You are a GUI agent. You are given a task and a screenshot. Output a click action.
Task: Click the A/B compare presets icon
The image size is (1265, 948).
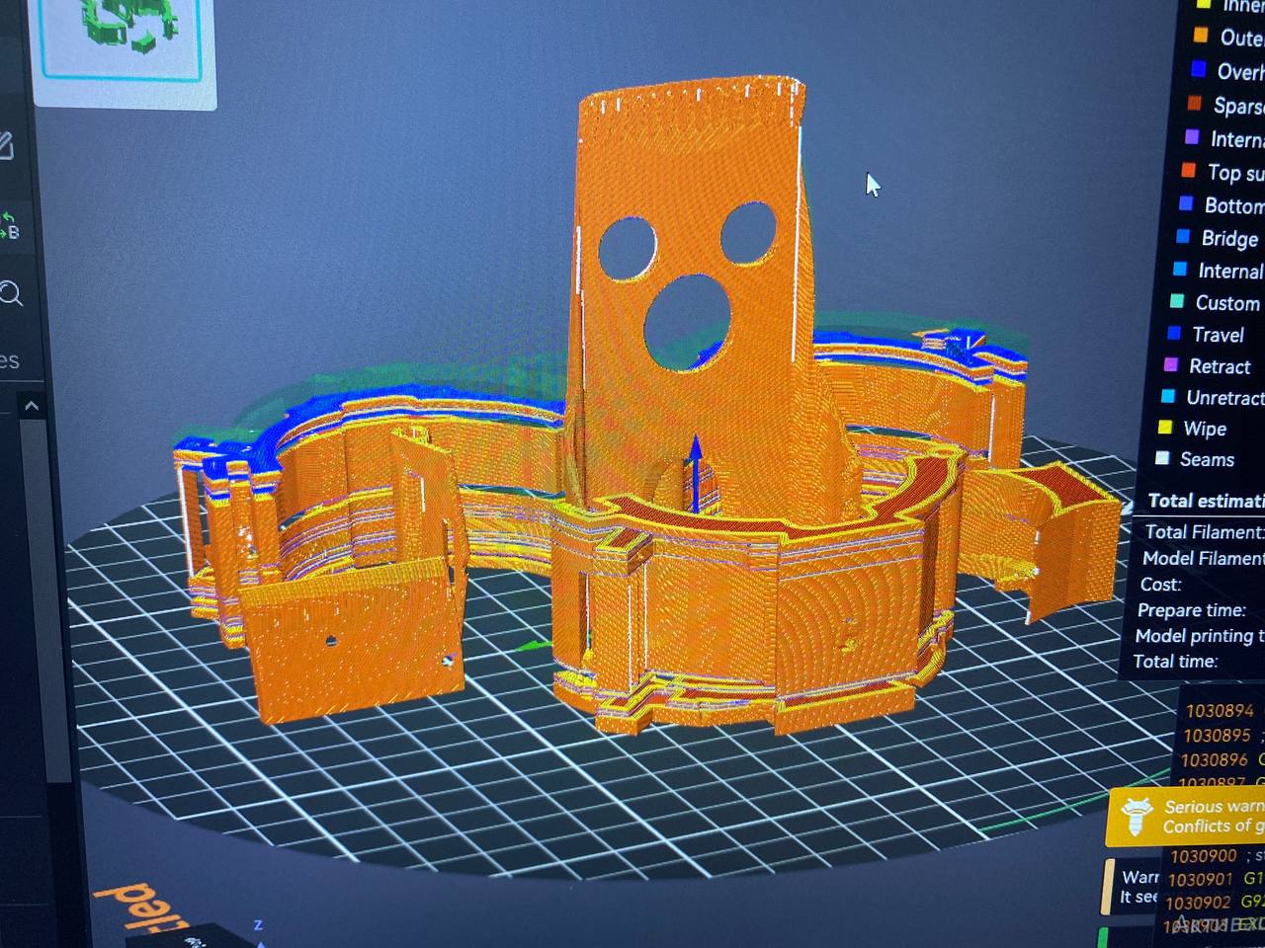[9, 225]
